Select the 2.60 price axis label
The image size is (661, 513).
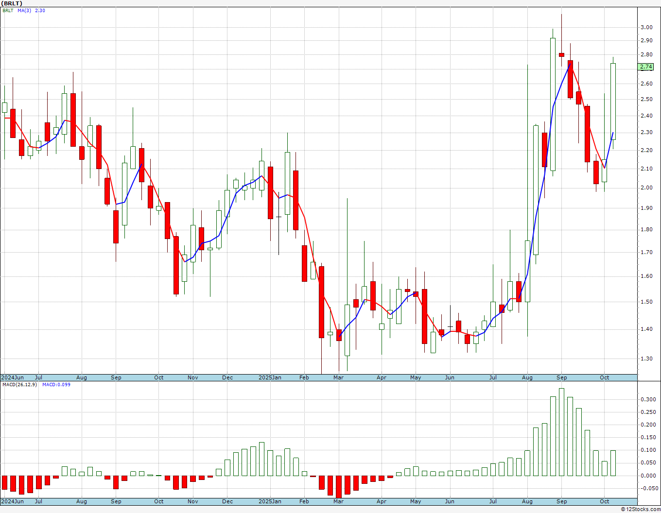click(x=646, y=84)
